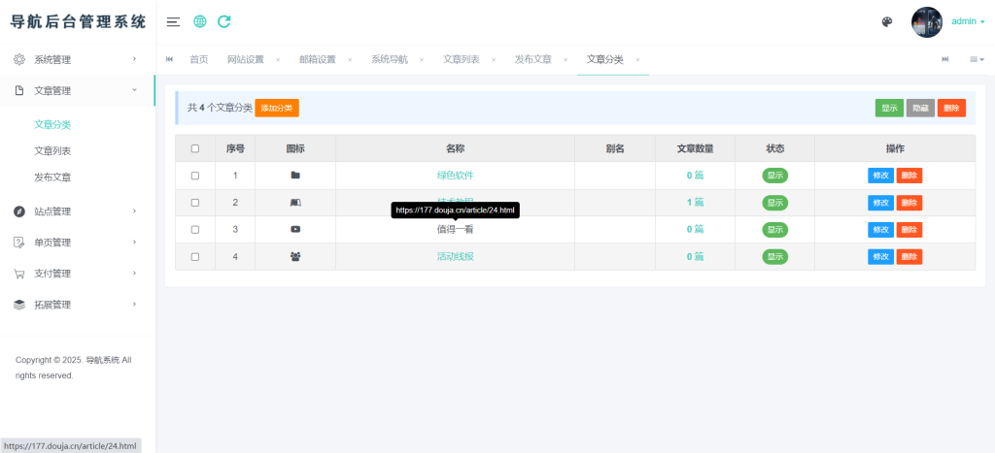Click the group icon in the 活动线报 row

295,257
